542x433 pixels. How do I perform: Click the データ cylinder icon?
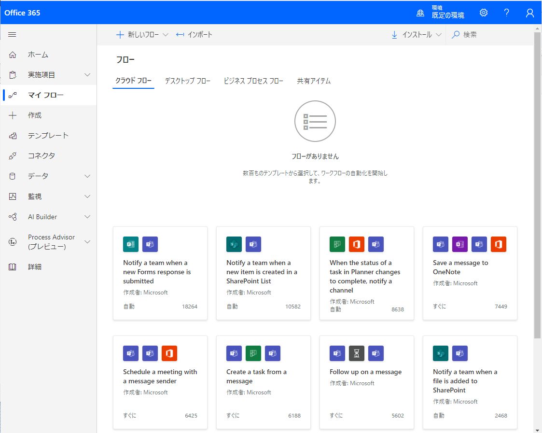coord(13,176)
